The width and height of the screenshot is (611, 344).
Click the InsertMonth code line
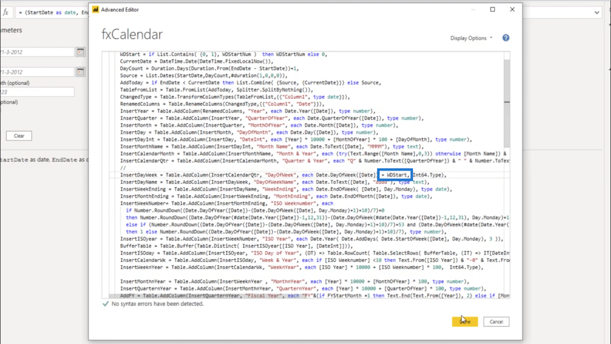tap(259, 125)
